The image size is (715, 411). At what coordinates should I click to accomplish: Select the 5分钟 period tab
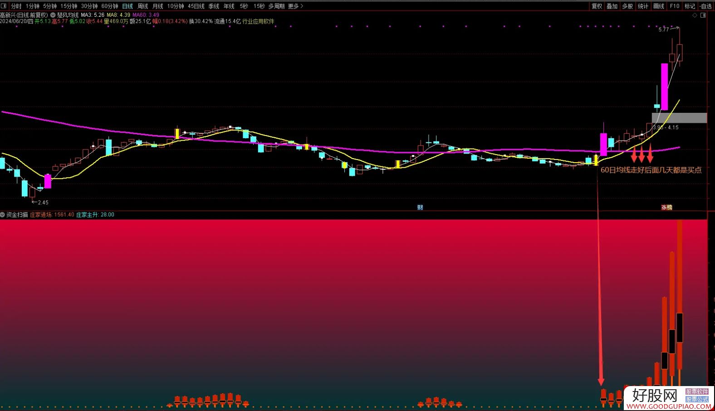pos(50,6)
